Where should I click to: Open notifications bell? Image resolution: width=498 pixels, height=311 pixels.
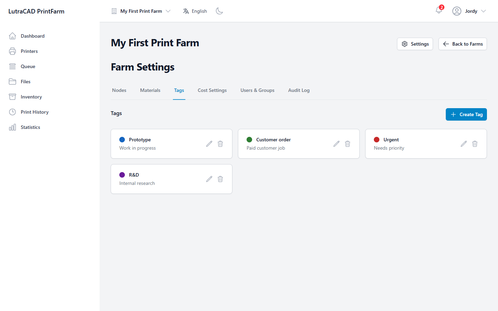point(439,10)
